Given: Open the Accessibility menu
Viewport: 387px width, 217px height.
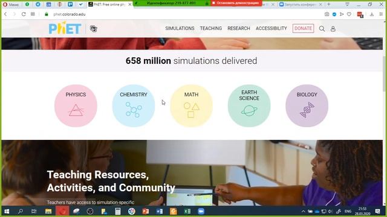Looking at the screenshot, I should [x=272, y=28].
